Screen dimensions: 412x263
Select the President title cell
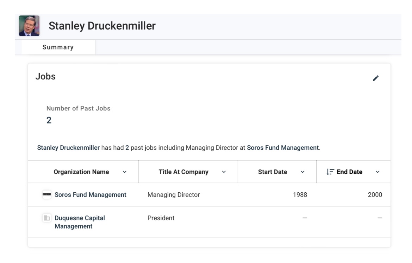161,218
